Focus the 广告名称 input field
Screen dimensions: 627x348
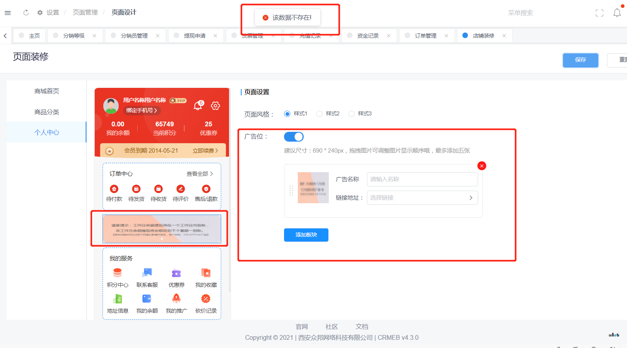tap(422, 179)
